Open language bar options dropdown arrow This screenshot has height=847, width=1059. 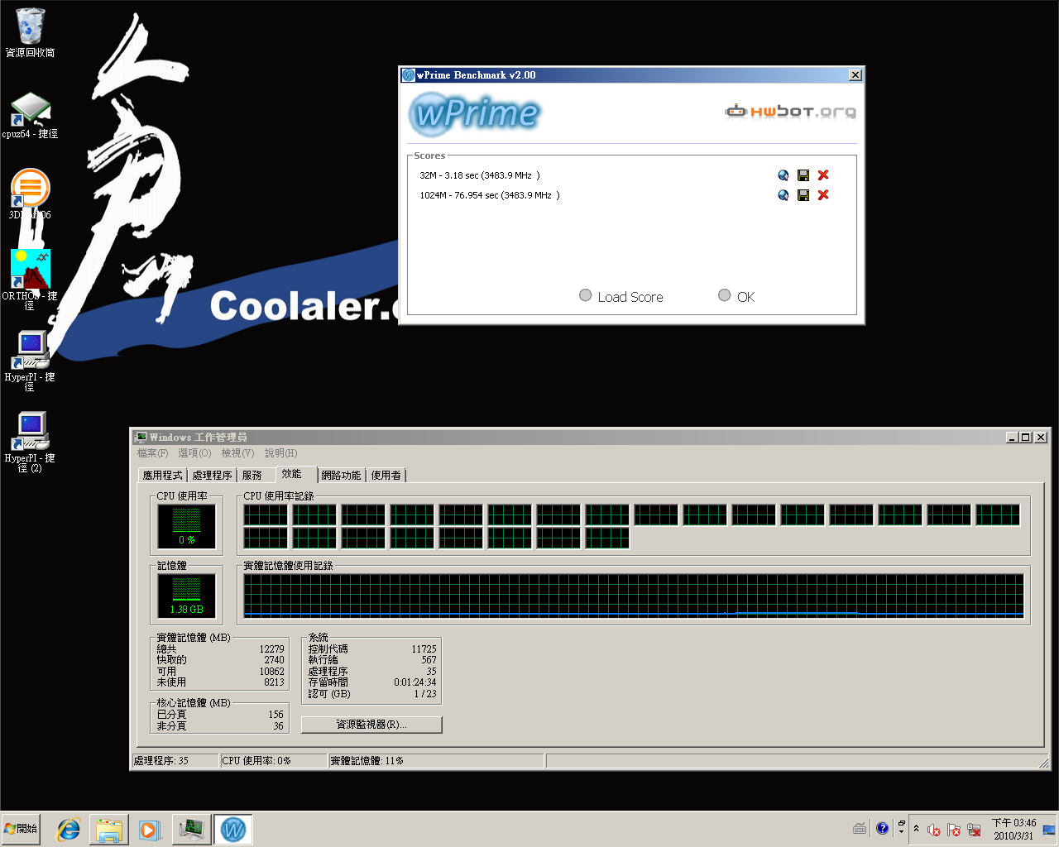[902, 830]
